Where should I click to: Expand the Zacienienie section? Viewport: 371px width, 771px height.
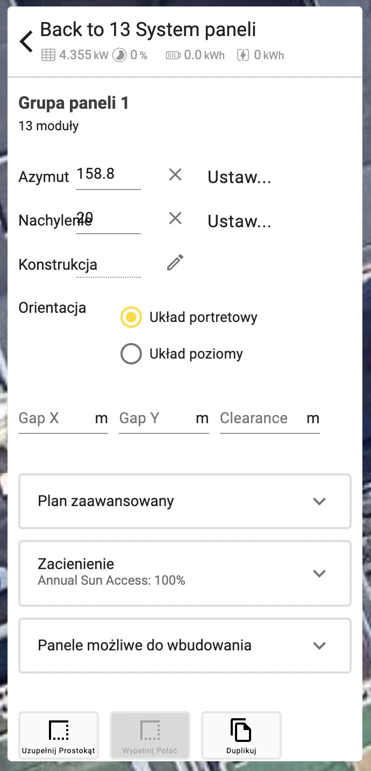[x=185, y=573]
